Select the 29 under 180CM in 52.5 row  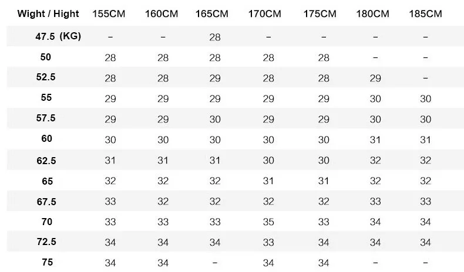tap(375, 79)
